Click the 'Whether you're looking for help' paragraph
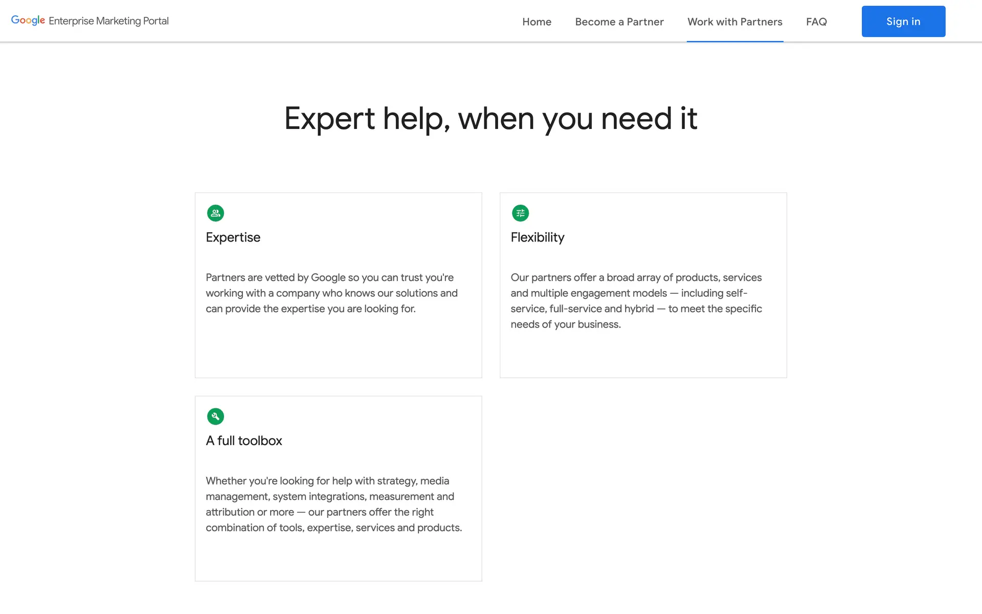 point(333,504)
